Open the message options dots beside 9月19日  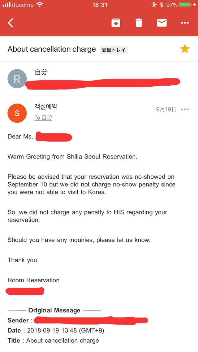point(185,109)
